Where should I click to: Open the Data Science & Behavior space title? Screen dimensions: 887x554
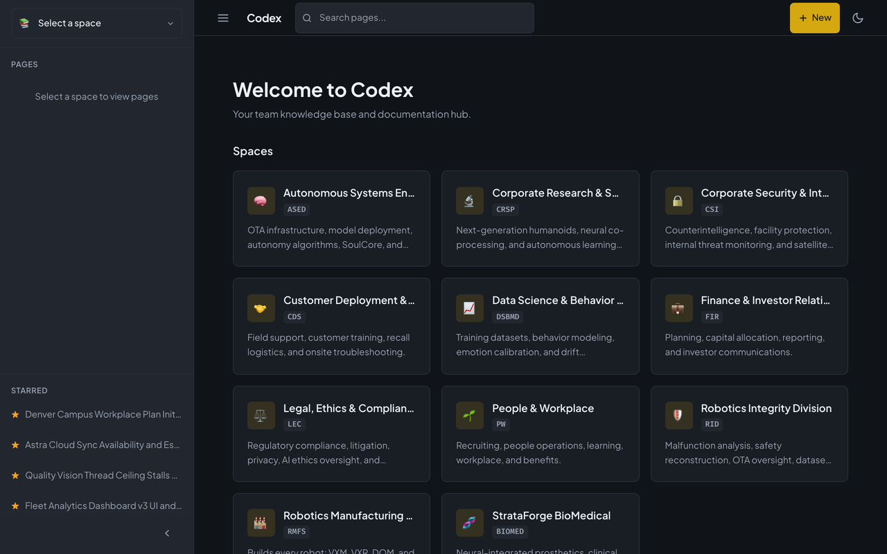coord(558,301)
